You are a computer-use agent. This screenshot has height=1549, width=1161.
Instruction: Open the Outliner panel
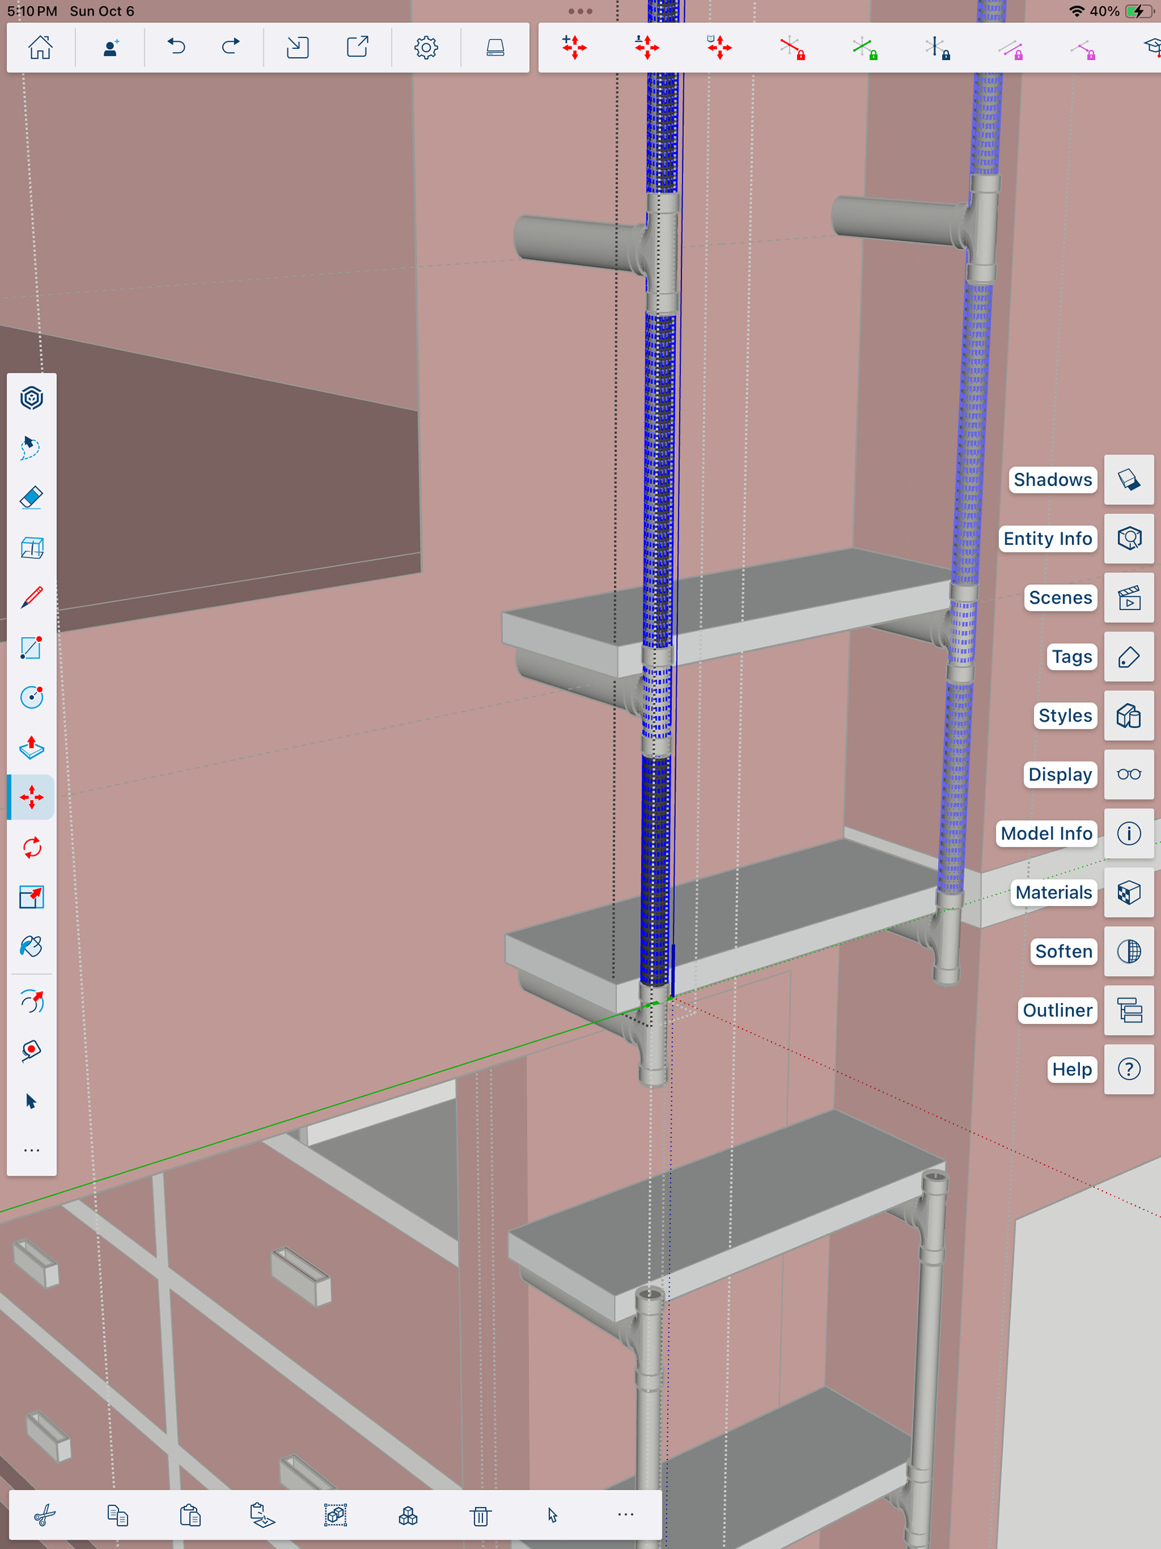point(1129,1011)
